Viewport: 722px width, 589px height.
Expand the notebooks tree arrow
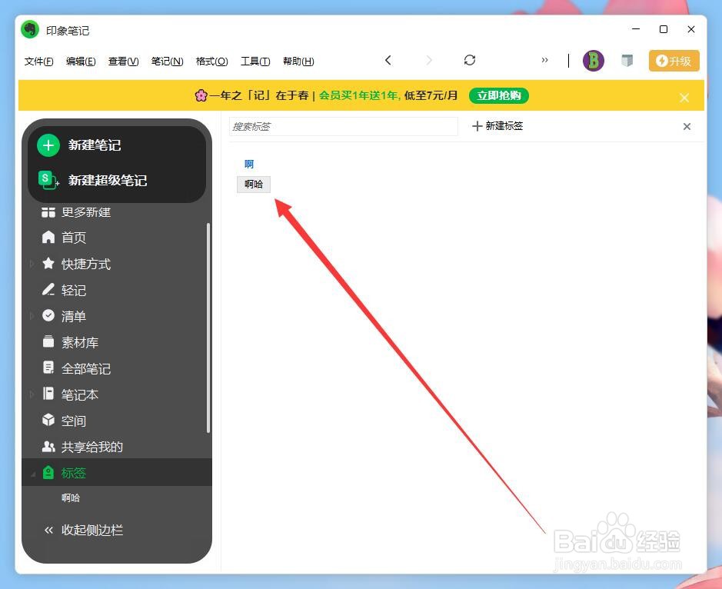pyautogui.click(x=32, y=394)
